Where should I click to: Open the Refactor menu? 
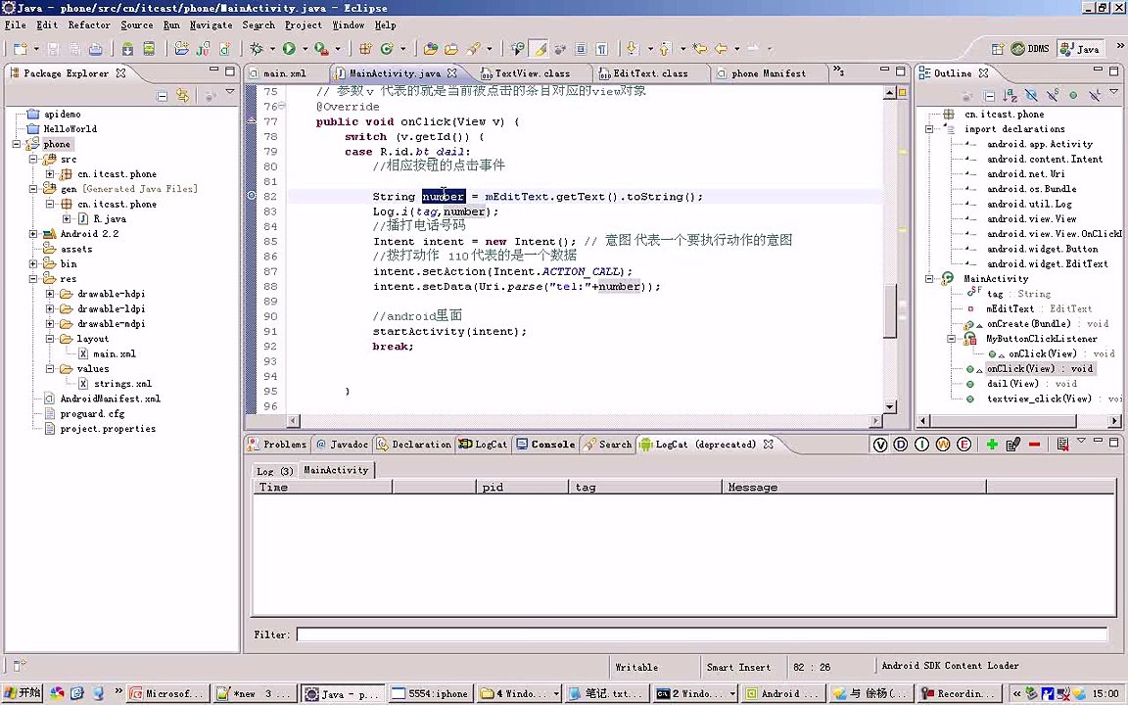[88, 24]
